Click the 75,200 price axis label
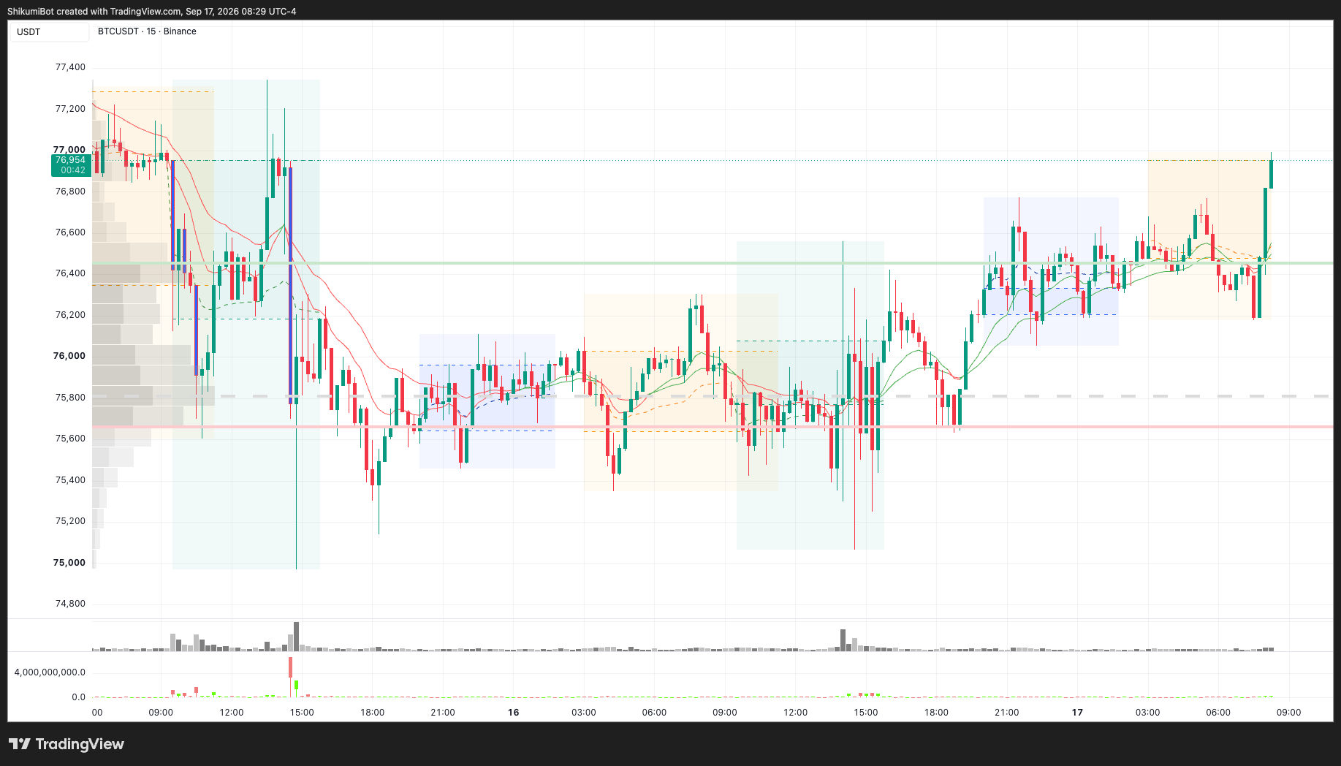 tap(70, 521)
